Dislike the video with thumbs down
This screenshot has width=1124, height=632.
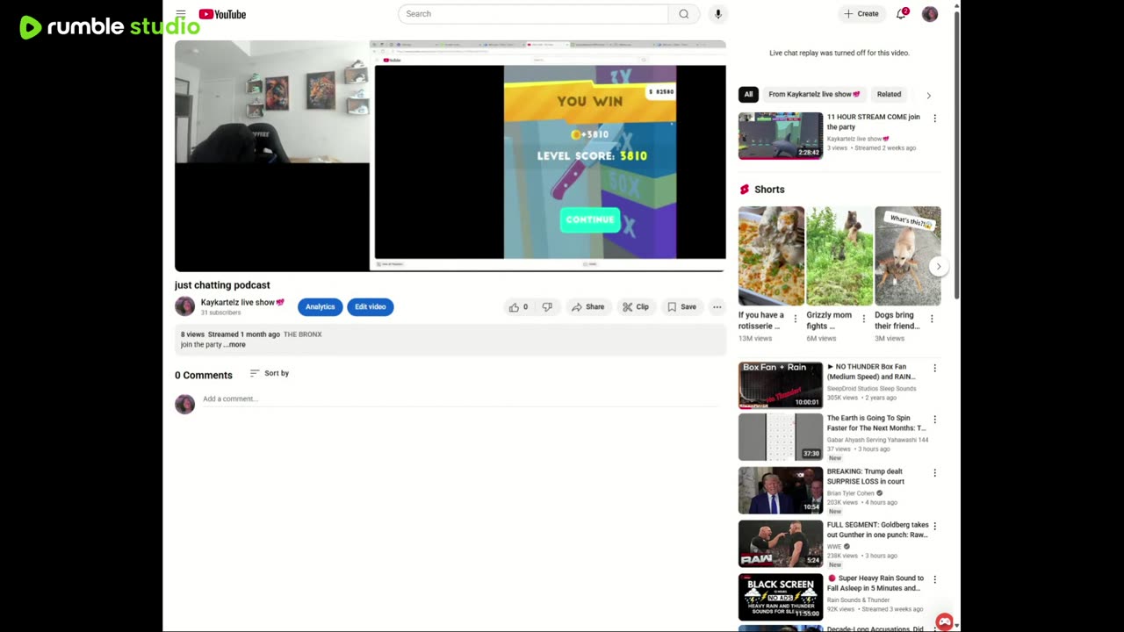pyautogui.click(x=547, y=307)
